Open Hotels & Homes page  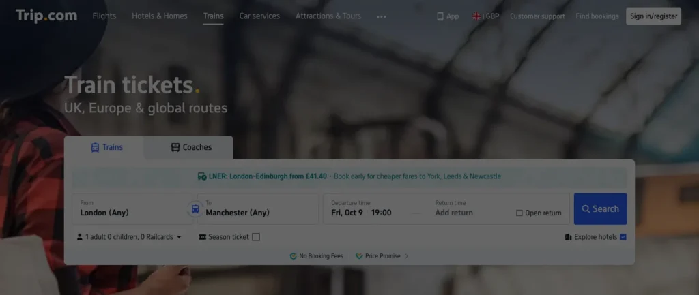pos(160,16)
